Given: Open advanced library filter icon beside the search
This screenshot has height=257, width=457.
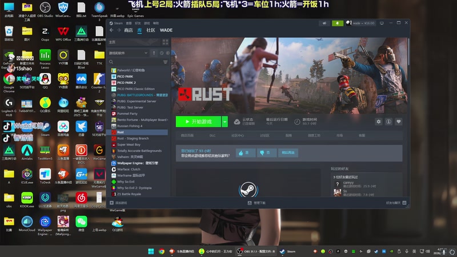Looking at the screenshot, I should coord(165,62).
